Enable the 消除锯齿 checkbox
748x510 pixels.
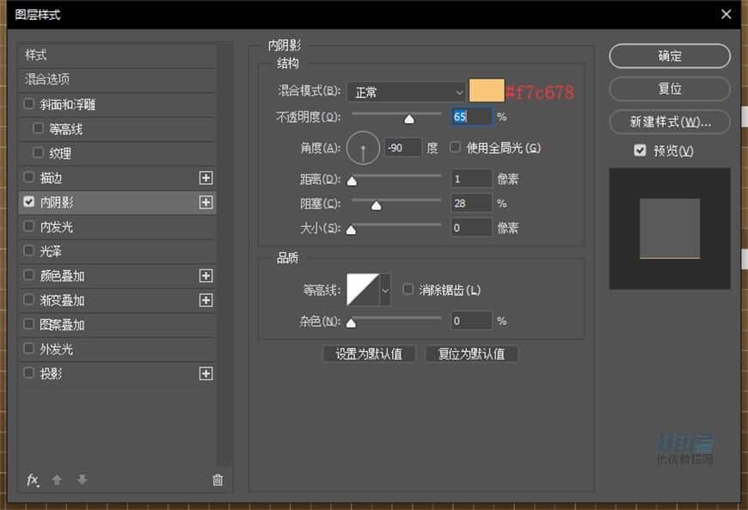click(x=408, y=291)
